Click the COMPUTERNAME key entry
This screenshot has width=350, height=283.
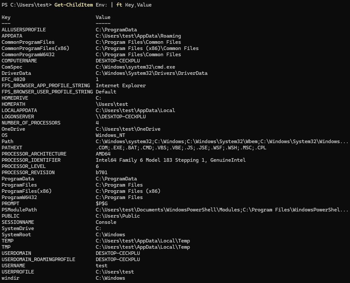point(19,60)
